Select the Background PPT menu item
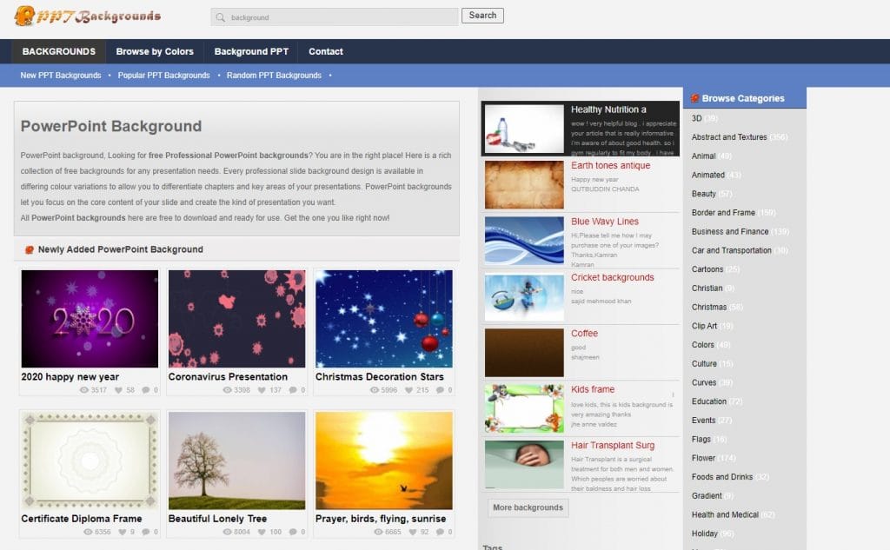Image resolution: width=890 pixels, height=550 pixels. pyautogui.click(x=251, y=51)
